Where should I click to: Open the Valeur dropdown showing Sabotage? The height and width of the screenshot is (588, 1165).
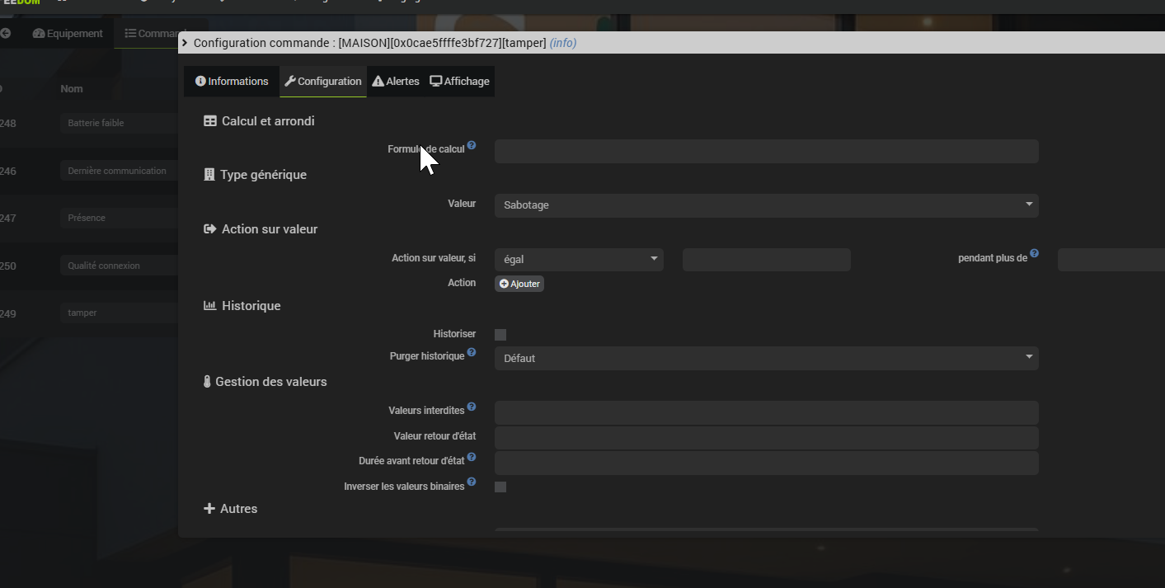click(766, 205)
